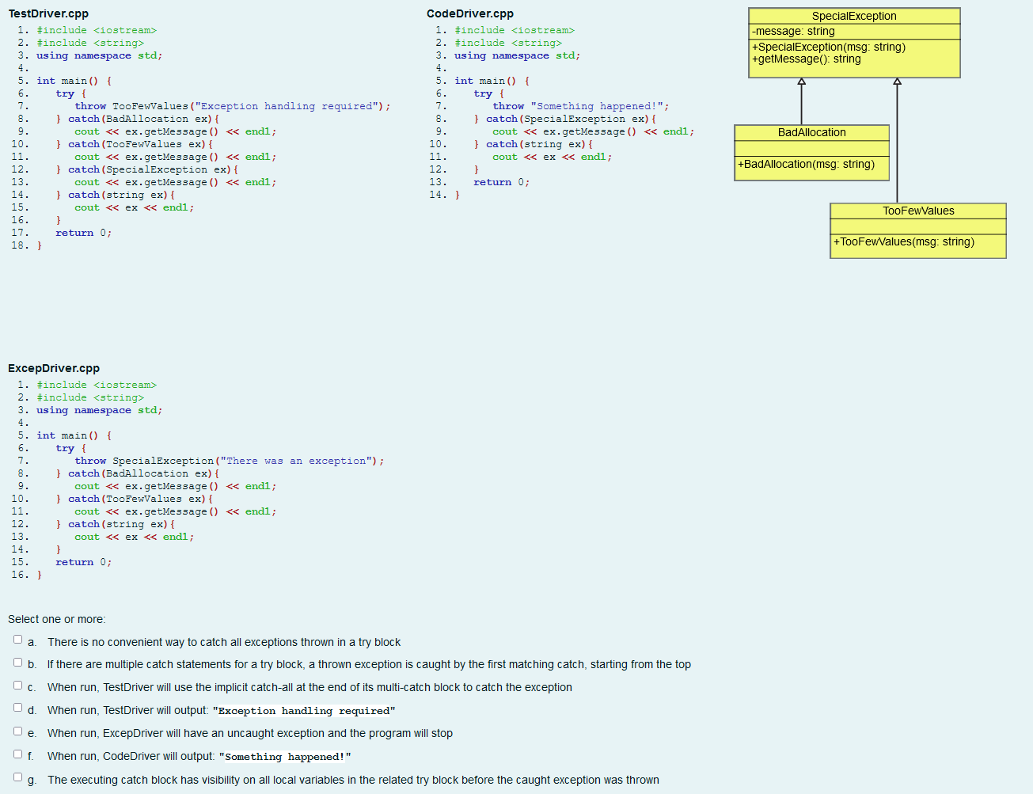The image size is (1033, 794).
Task: Click the TooFewValues class box
Action: pyautogui.click(x=917, y=228)
